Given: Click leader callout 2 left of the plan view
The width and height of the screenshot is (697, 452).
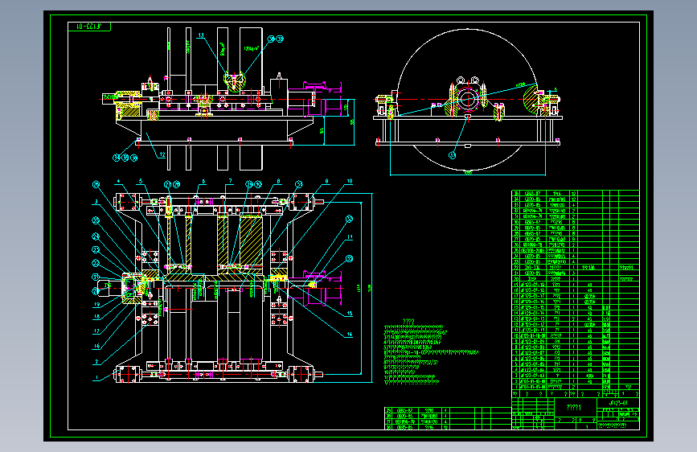Looking at the screenshot, I should pos(96,362).
